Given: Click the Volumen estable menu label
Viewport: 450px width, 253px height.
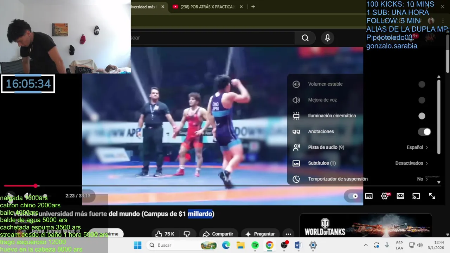Looking at the screenshot, I should (x=325, y=84).
